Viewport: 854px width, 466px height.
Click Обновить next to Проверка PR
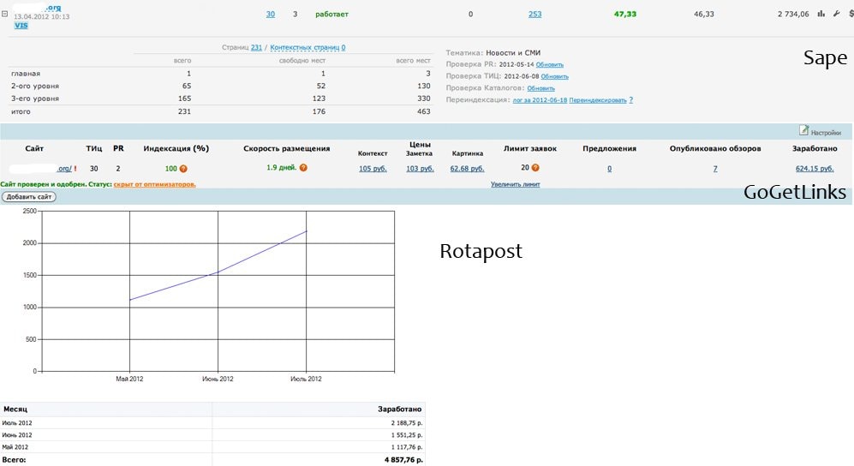(x=549, y=64)
